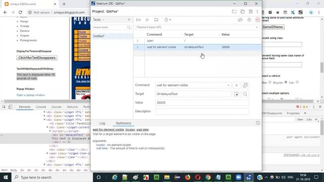The width and height of the screenshot is (324, 182).
Task: Add new test with plus icon
Action: [129, 20]
